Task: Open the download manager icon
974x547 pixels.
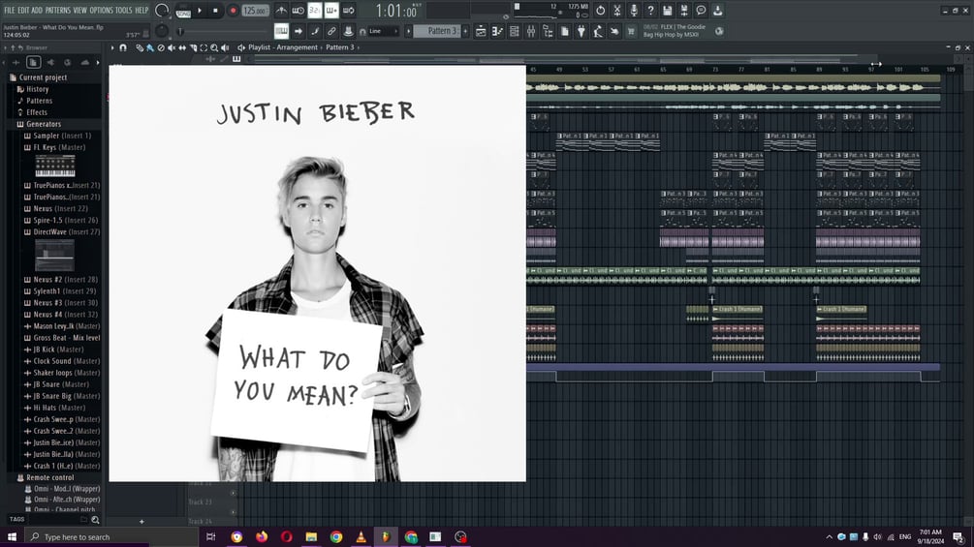Action: 718,11
